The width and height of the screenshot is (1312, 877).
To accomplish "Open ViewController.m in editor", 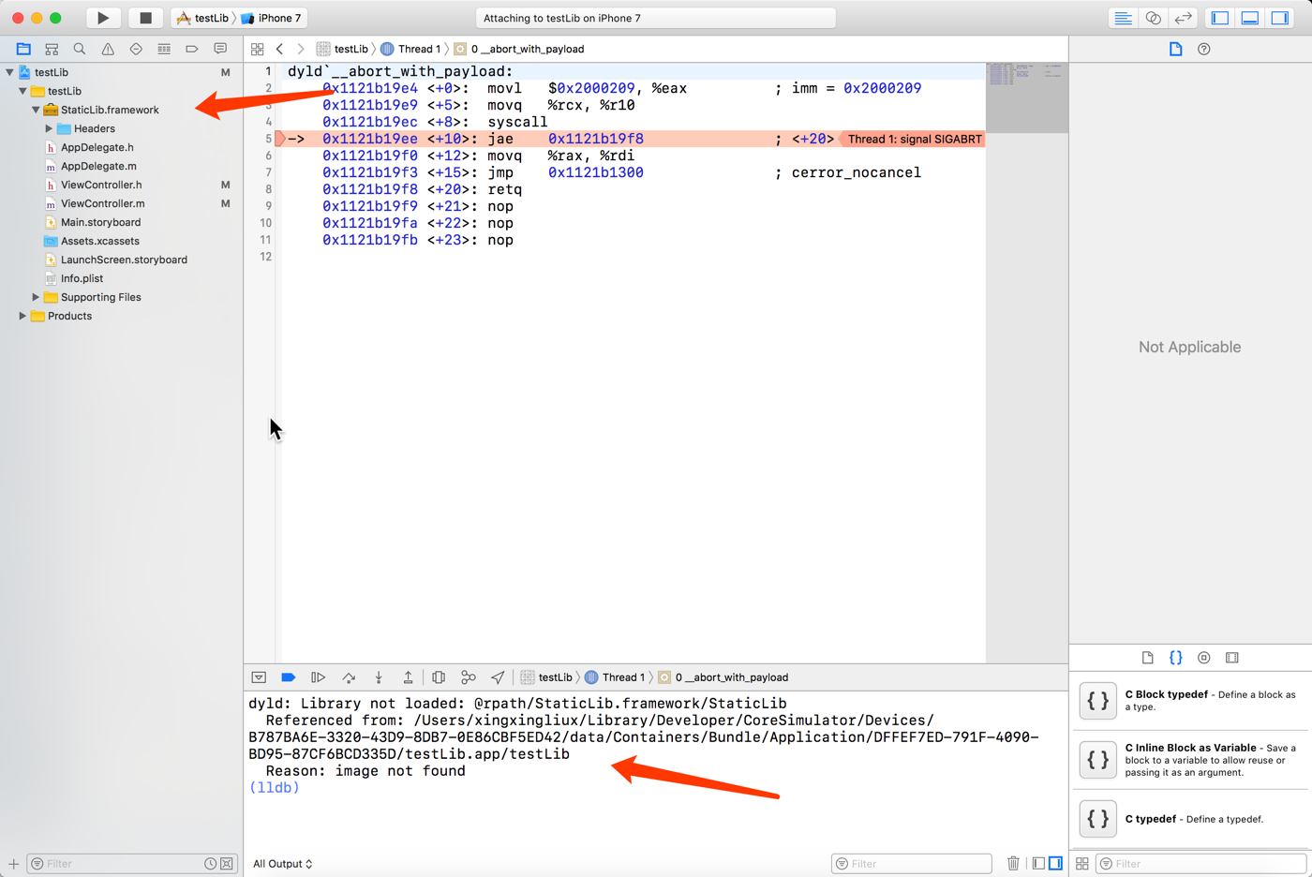I will click(x=103, y=203).
